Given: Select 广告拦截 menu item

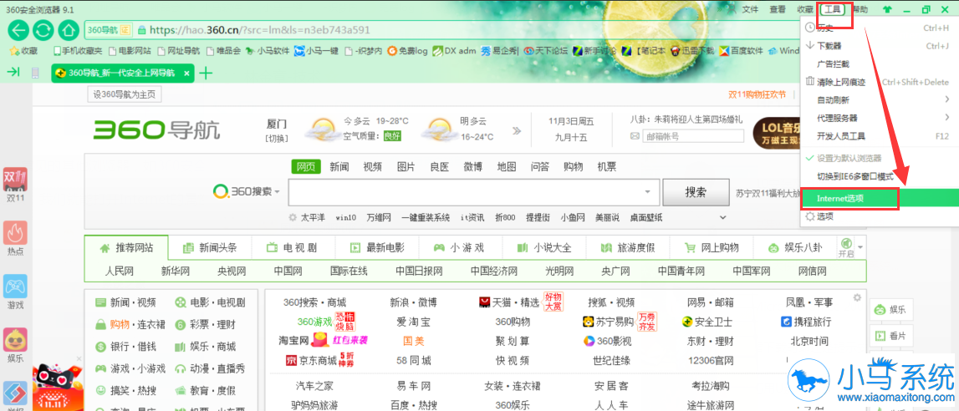Looking at the screenshot, I should click(x=880, y=63).
